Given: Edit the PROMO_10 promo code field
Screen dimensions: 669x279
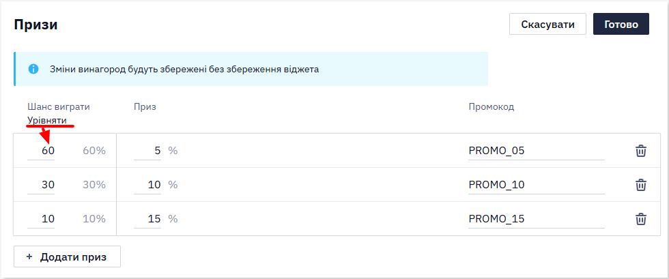Looking at the screenshot, I should point(537,185).
